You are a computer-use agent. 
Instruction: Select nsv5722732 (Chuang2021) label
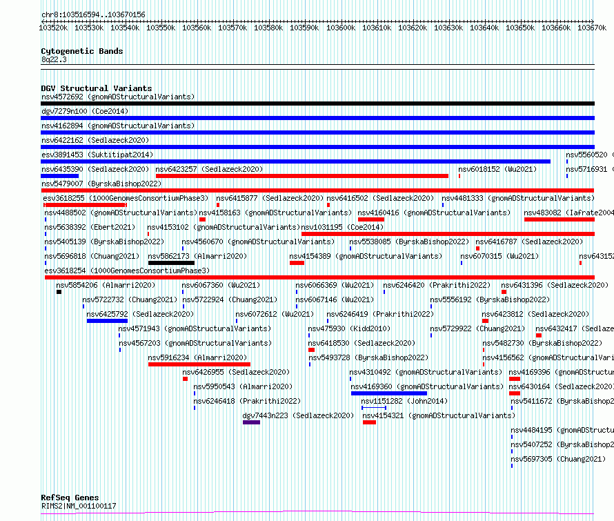(130, 299)
